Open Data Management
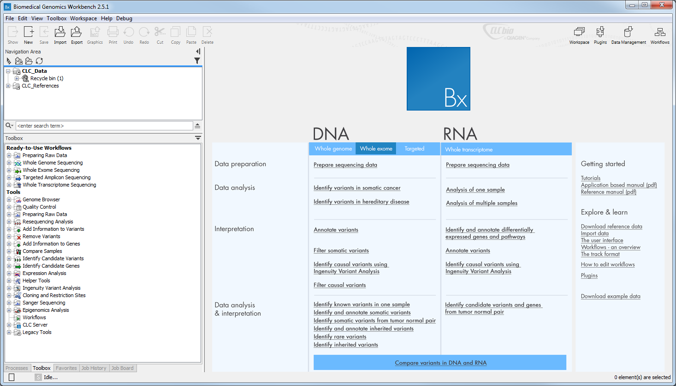This screenshot has width=676, height=386. pos(629,35)
